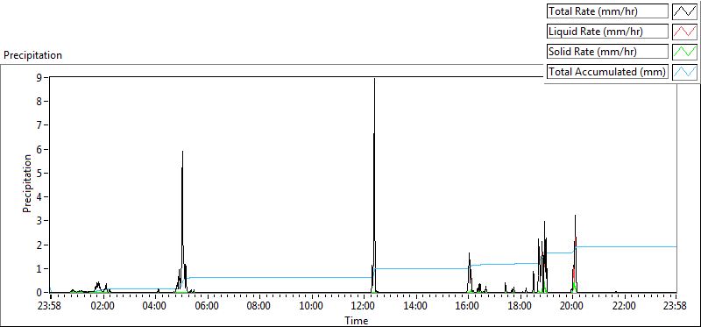Open the Total Accumulated blue plot icon
Screen dimensions: 701x327
pyautogui.click(x=685, y=71)
